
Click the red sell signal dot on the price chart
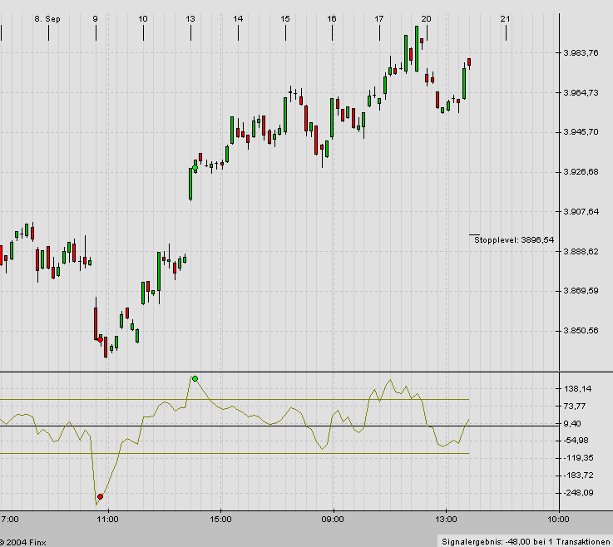[x=101, y=339]
